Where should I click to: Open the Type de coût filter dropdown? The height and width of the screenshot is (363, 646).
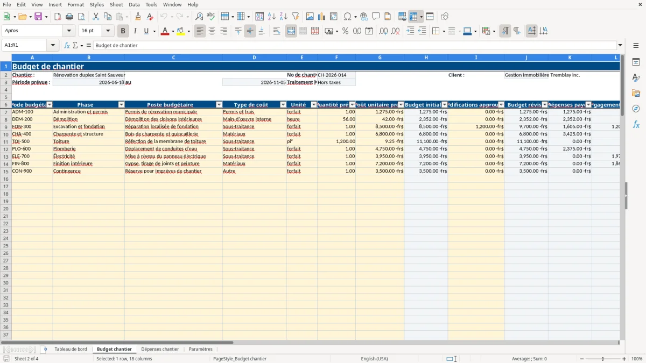coord(283,104)
